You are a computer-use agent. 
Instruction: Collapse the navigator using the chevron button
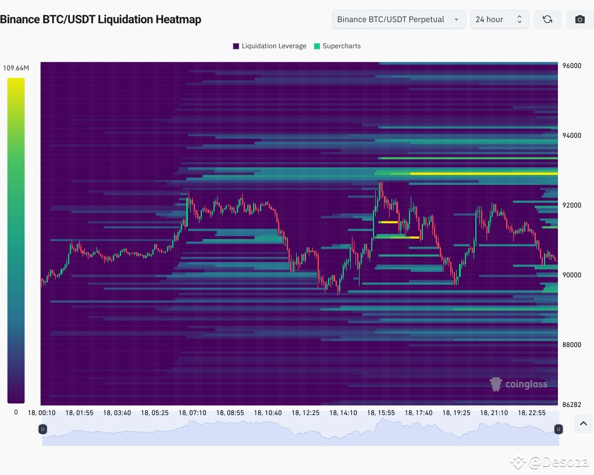point(583,423)
